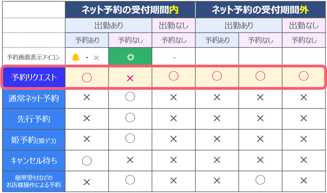
Task: Click the ネット予約の受付期間内 header
Action: [130, 10]
